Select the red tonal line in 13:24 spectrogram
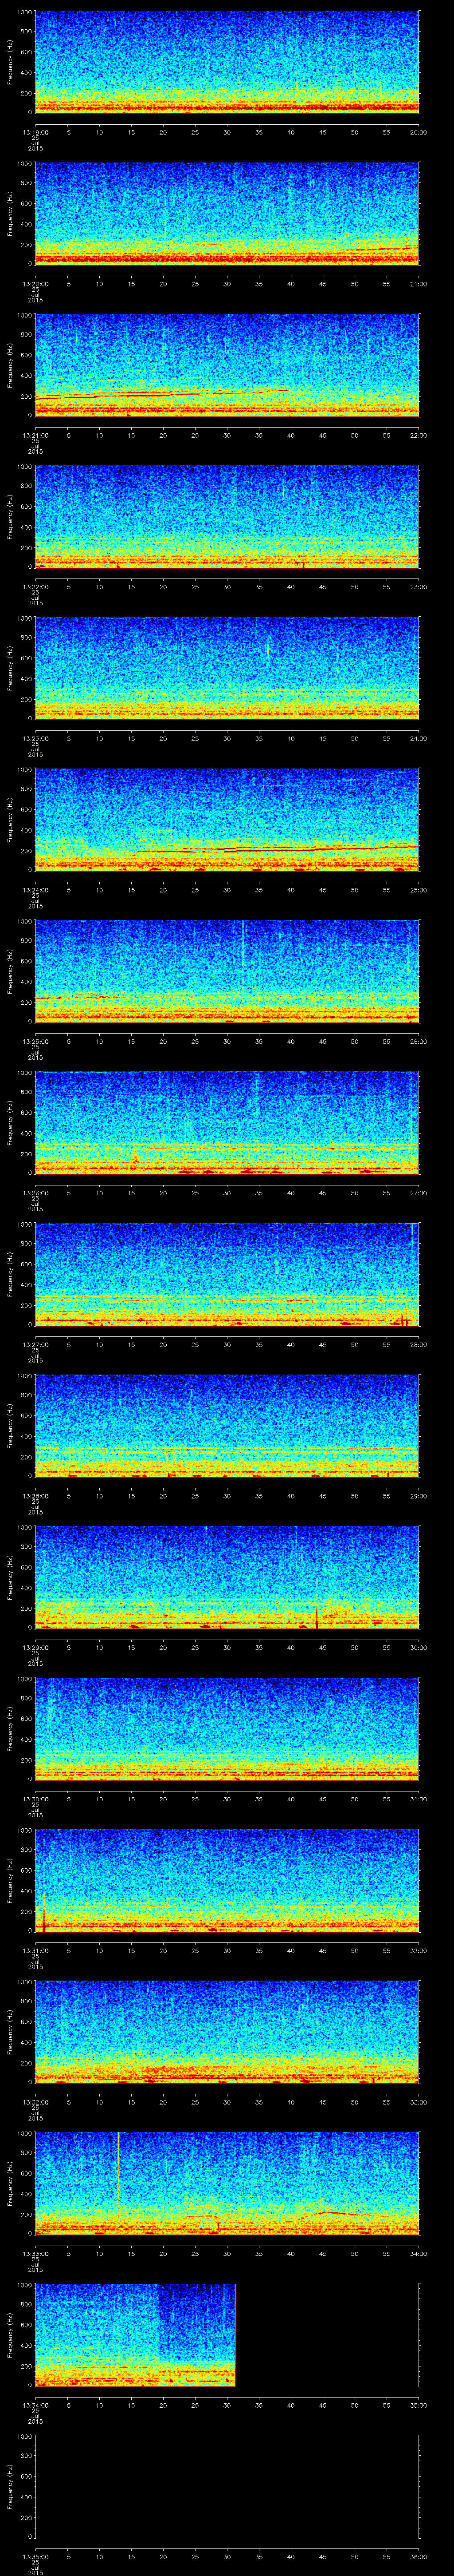This screenshot has width=454, height=2576. [x=279, y=849]
